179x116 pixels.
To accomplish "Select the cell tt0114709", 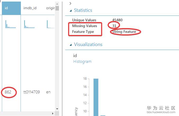I will tap(31, 92).
